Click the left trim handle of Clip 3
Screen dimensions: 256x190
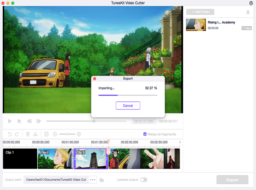[75, 159]
